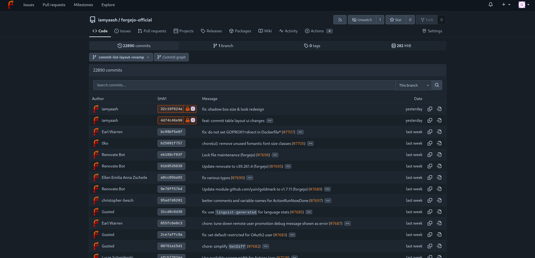Open iamyaash avatar on first commit row
The height and width of the screenshot is (258, 535).
click(96, 109)
